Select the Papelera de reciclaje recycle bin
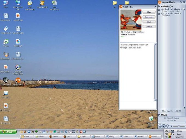Viewport: 186px width, 139px height. 151,121
